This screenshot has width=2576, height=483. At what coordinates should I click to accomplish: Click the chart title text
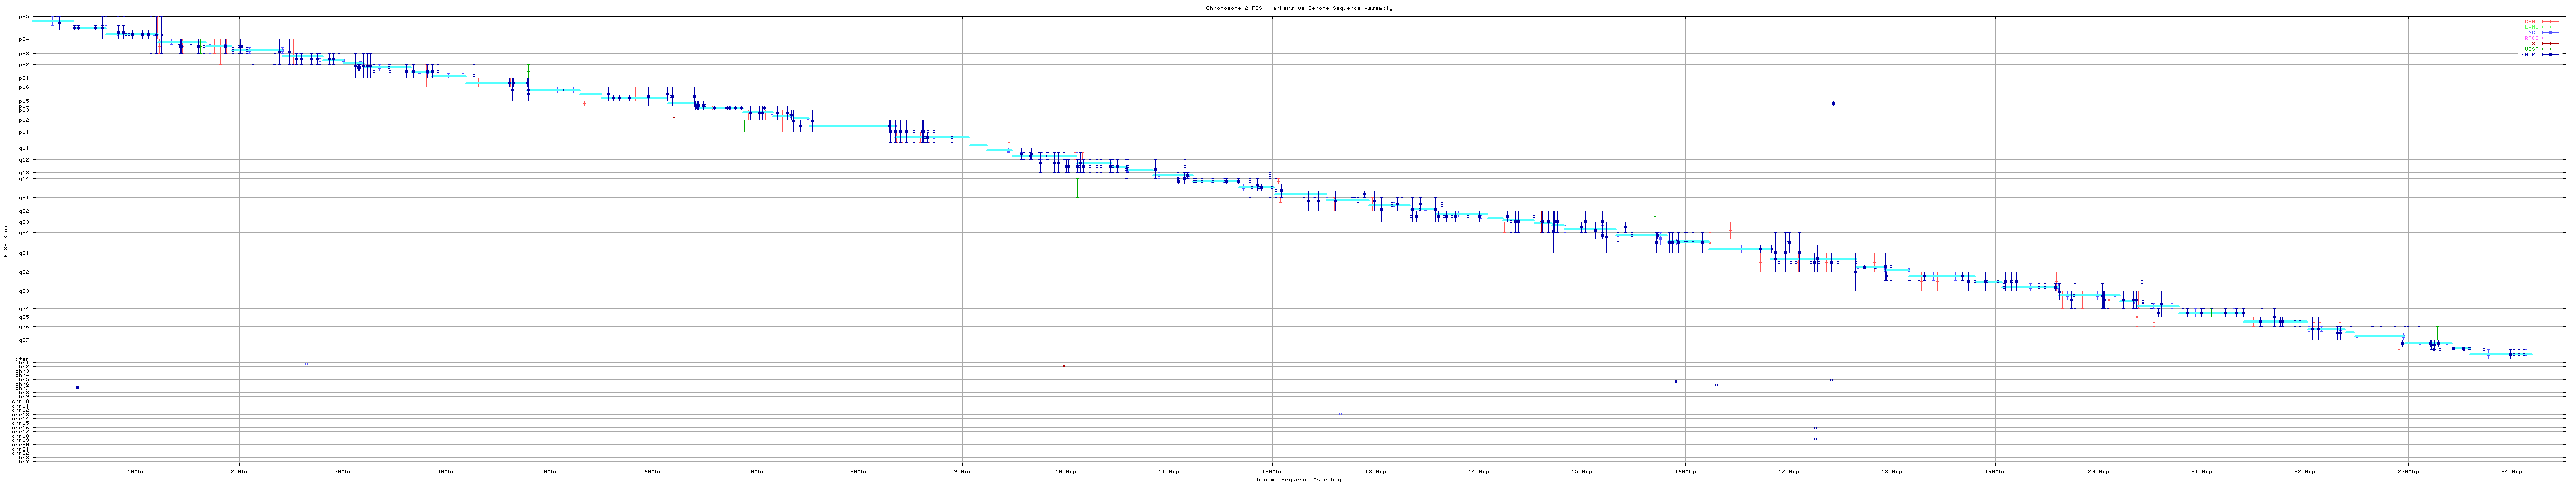(x=1298, y=8)
